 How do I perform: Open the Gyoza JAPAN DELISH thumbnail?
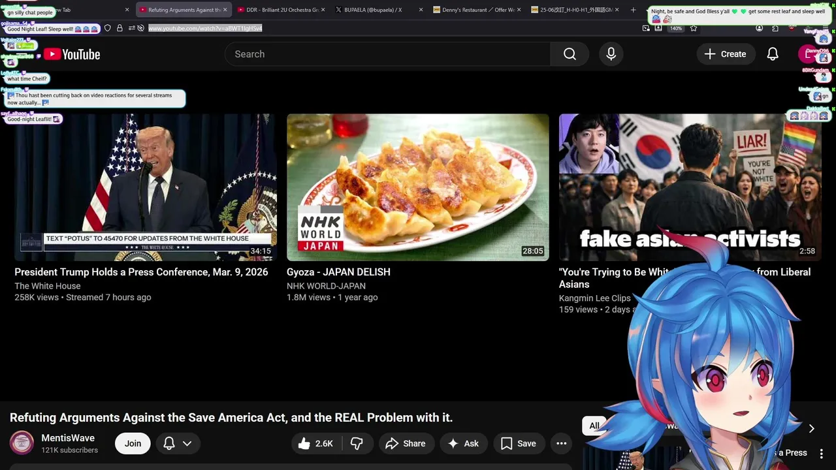(418, 187)
